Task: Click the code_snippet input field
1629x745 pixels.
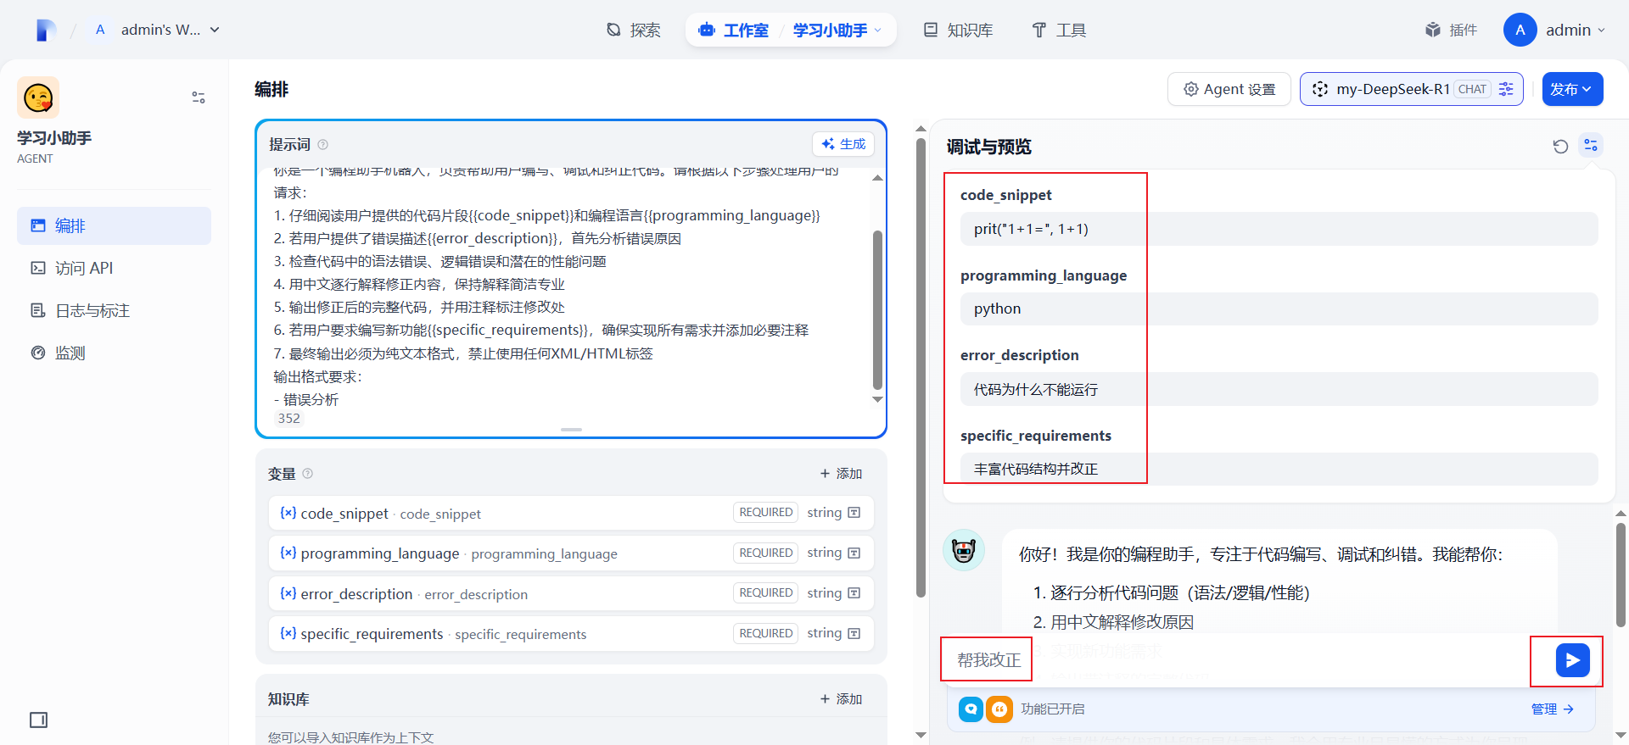Action: [x=1279, y=229]
